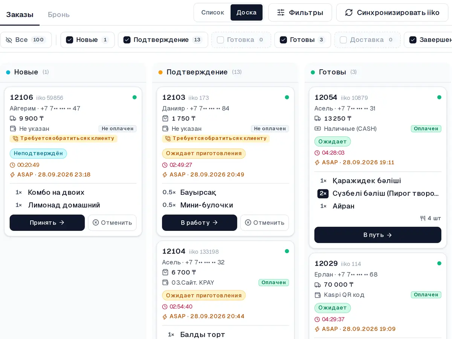Click the crossed-eye icon beside Все

[9, 40]
